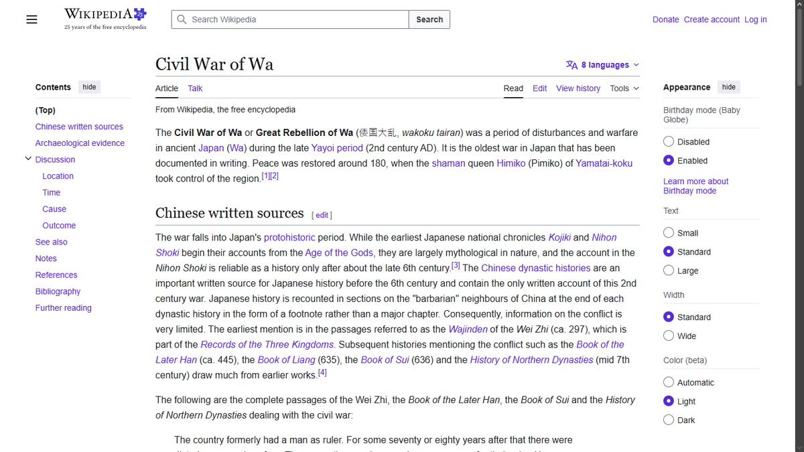Set color to Light
Viewport: 804px width, 452px height.
pos(669,400)
